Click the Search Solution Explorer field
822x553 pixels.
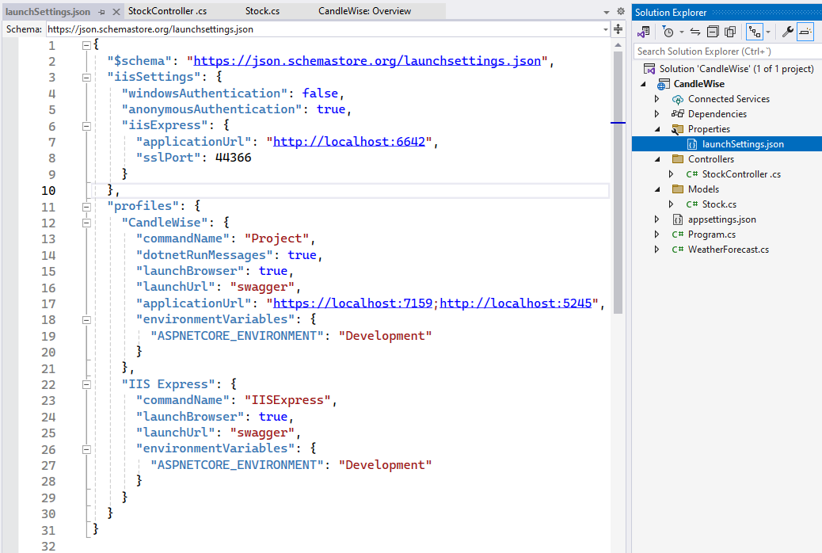coord(725,51)
